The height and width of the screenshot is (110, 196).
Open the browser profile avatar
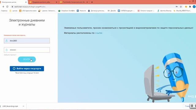coord(194,7)
